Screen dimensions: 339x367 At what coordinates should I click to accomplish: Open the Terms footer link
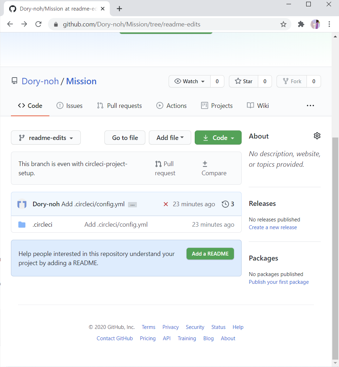(x=149, y=327)
